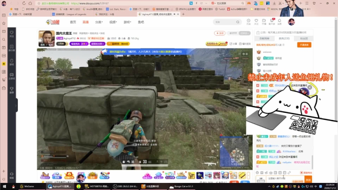
Task: Open the browser hamburger menu
Action: (307, 3)
